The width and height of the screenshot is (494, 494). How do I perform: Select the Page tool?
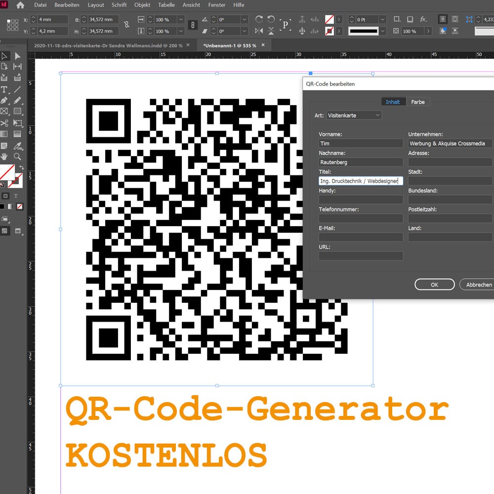pyautogui.click(x=4, y=67)
